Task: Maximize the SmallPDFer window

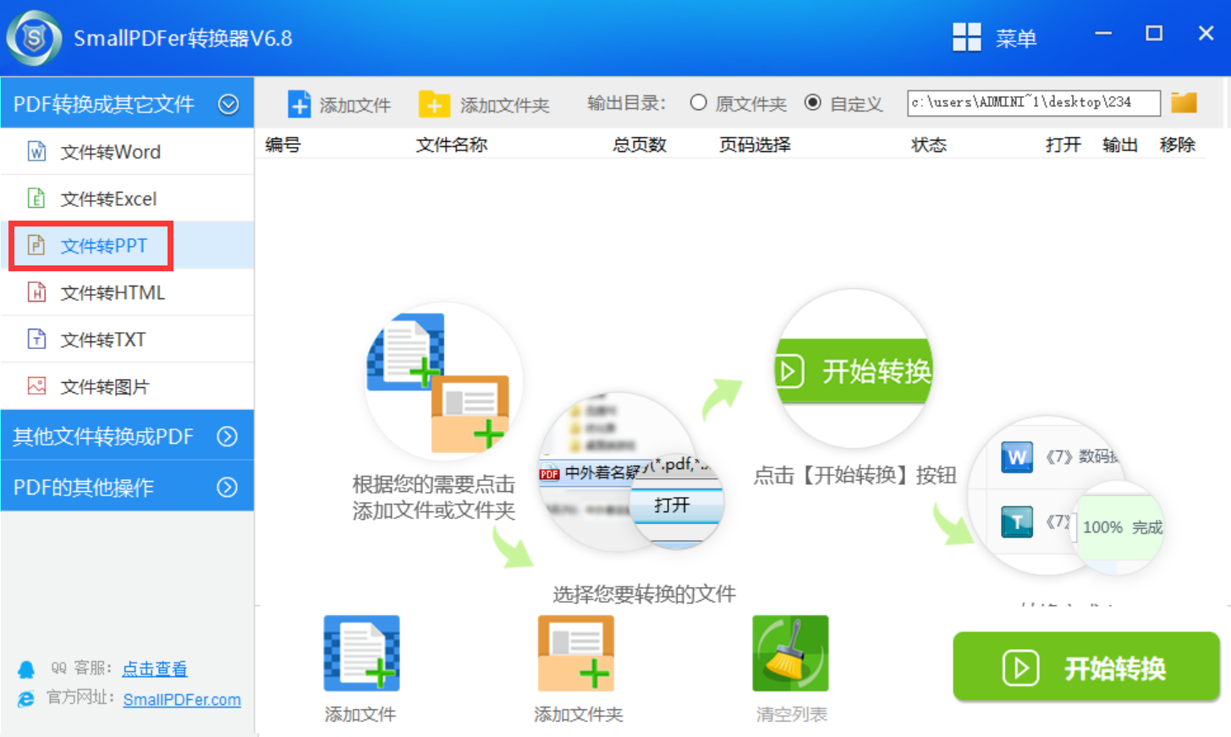Action: (1154, 33)
